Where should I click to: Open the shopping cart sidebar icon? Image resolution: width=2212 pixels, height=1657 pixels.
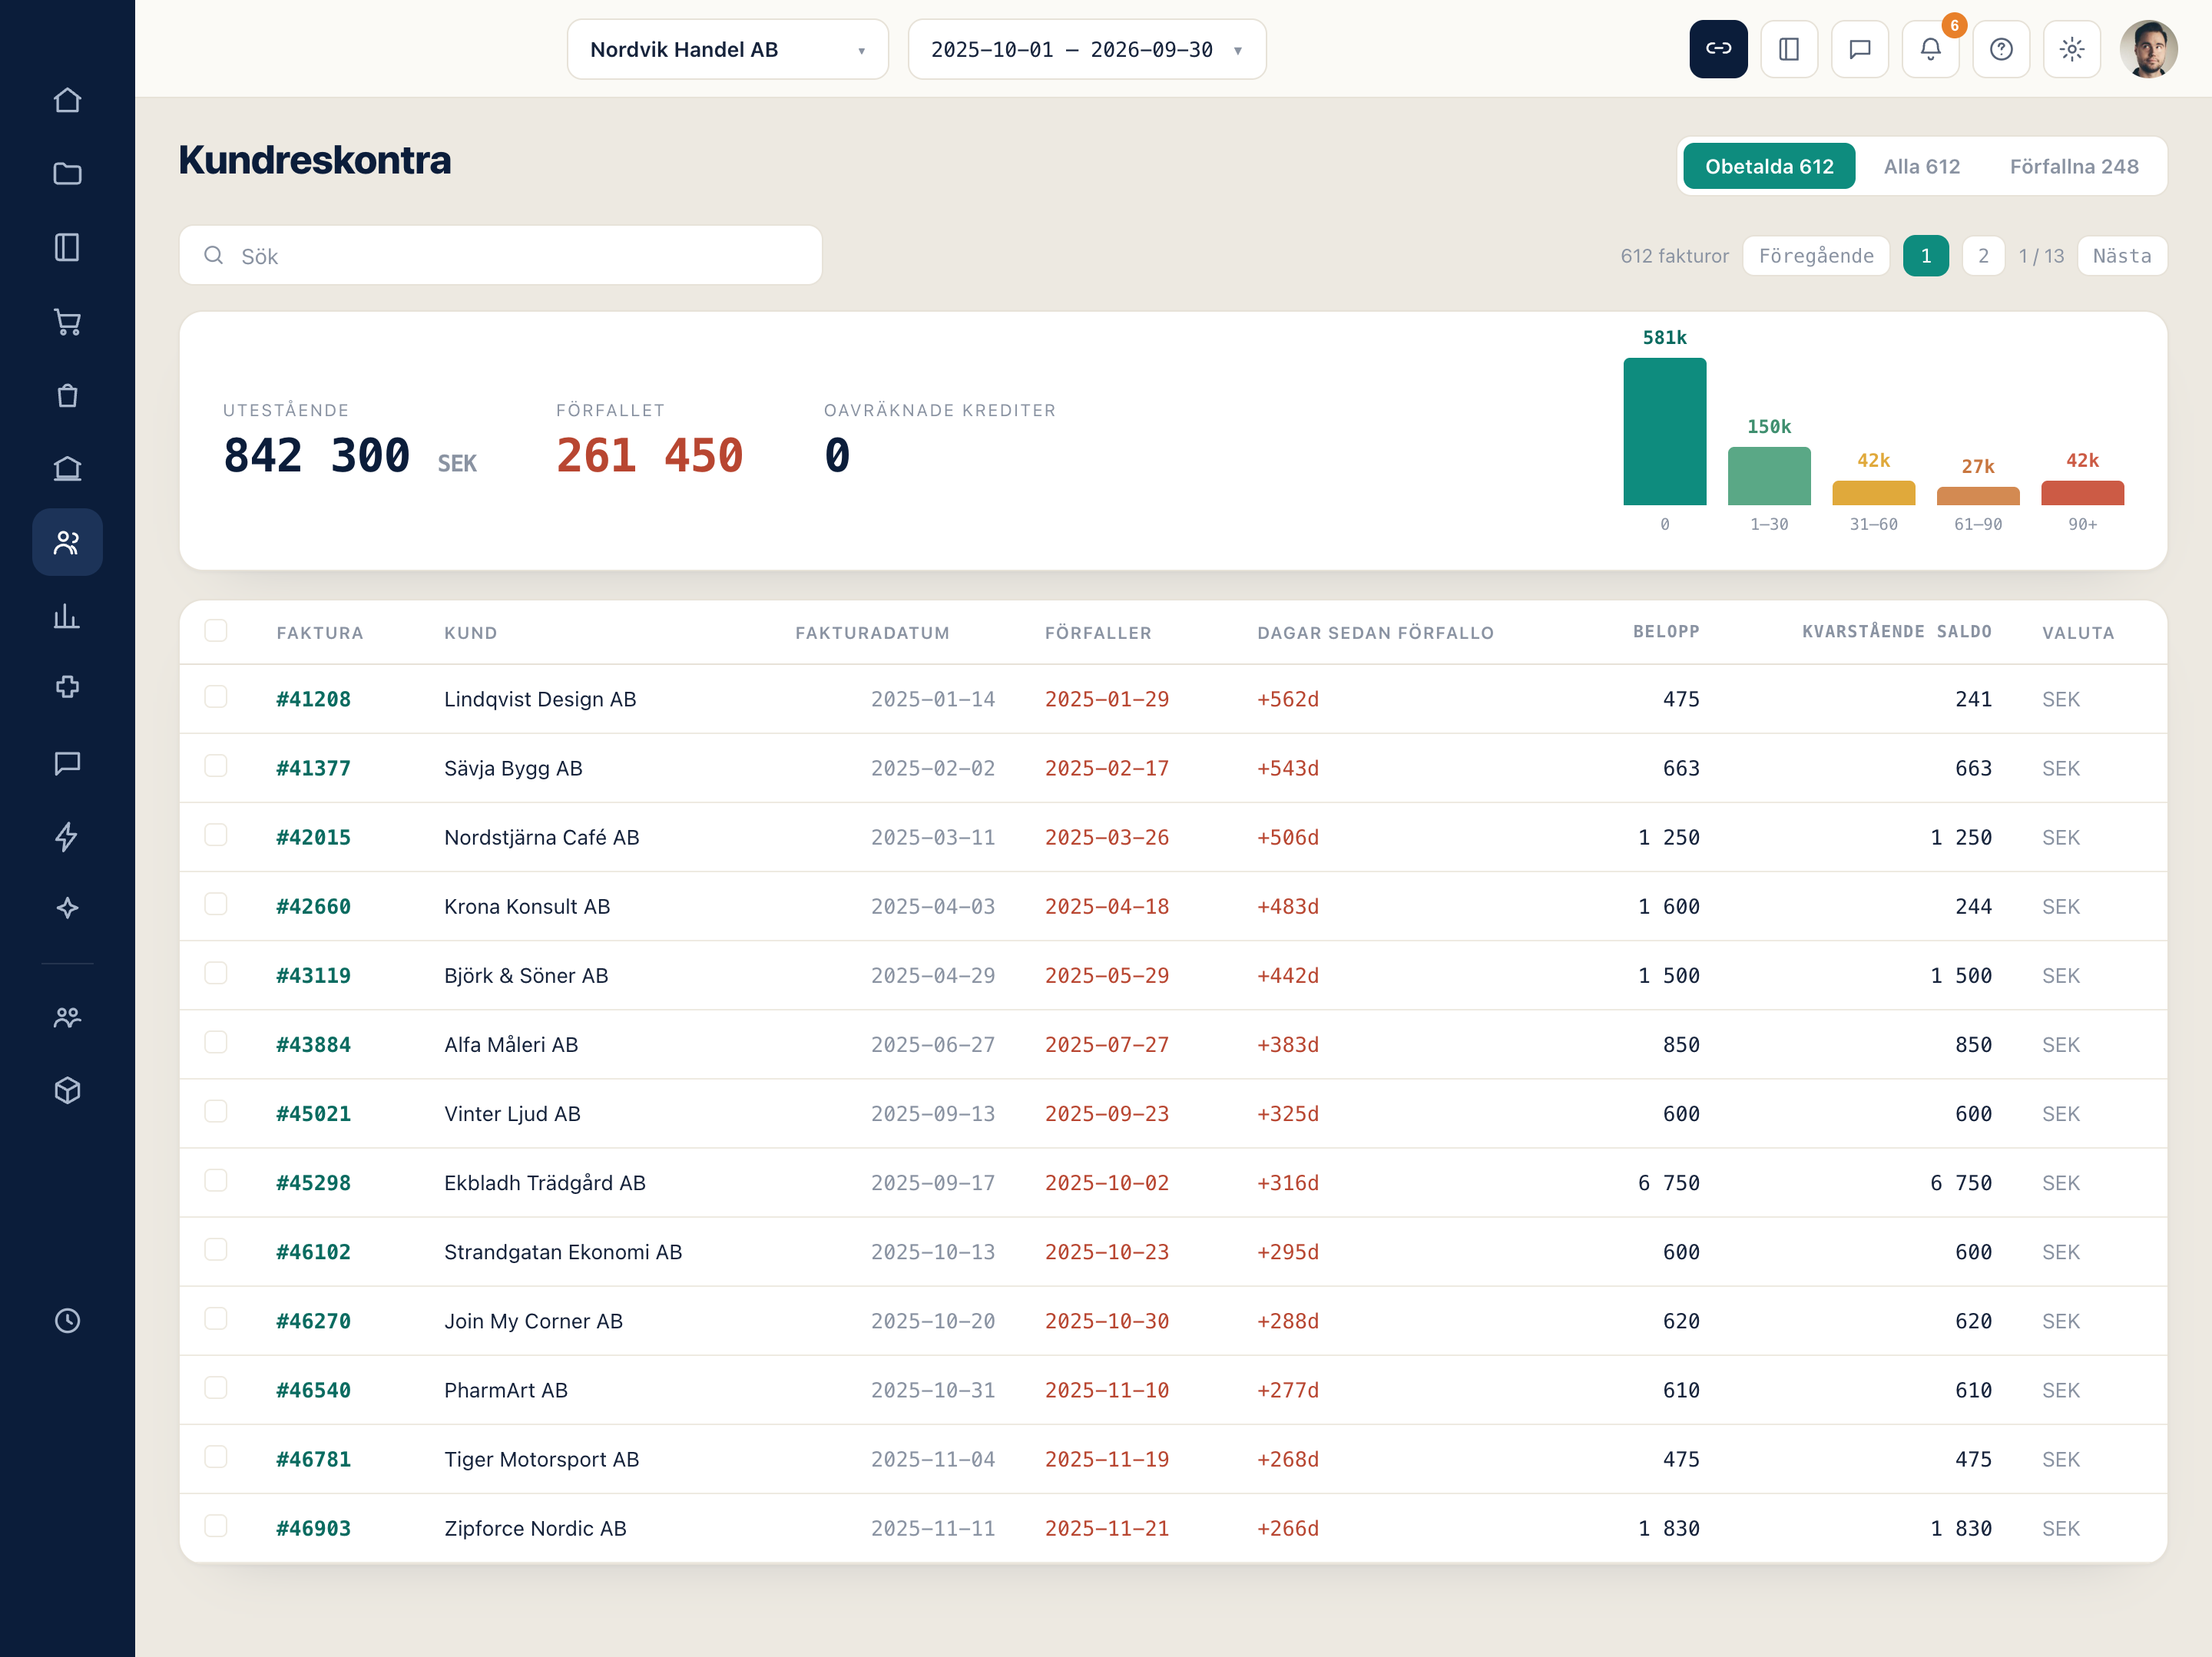click(x=67, y=321)
